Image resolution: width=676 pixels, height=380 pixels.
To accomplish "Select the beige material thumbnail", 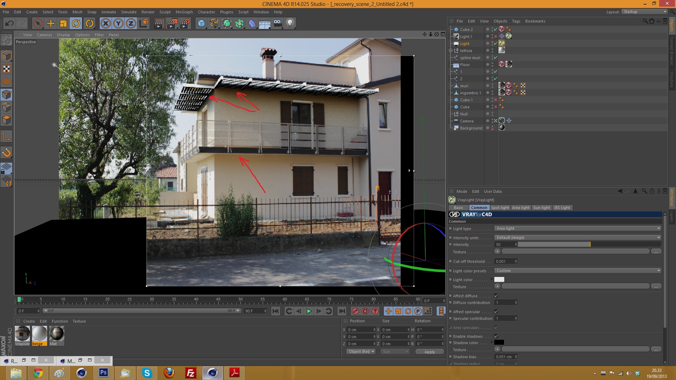I will coord(39,334).
